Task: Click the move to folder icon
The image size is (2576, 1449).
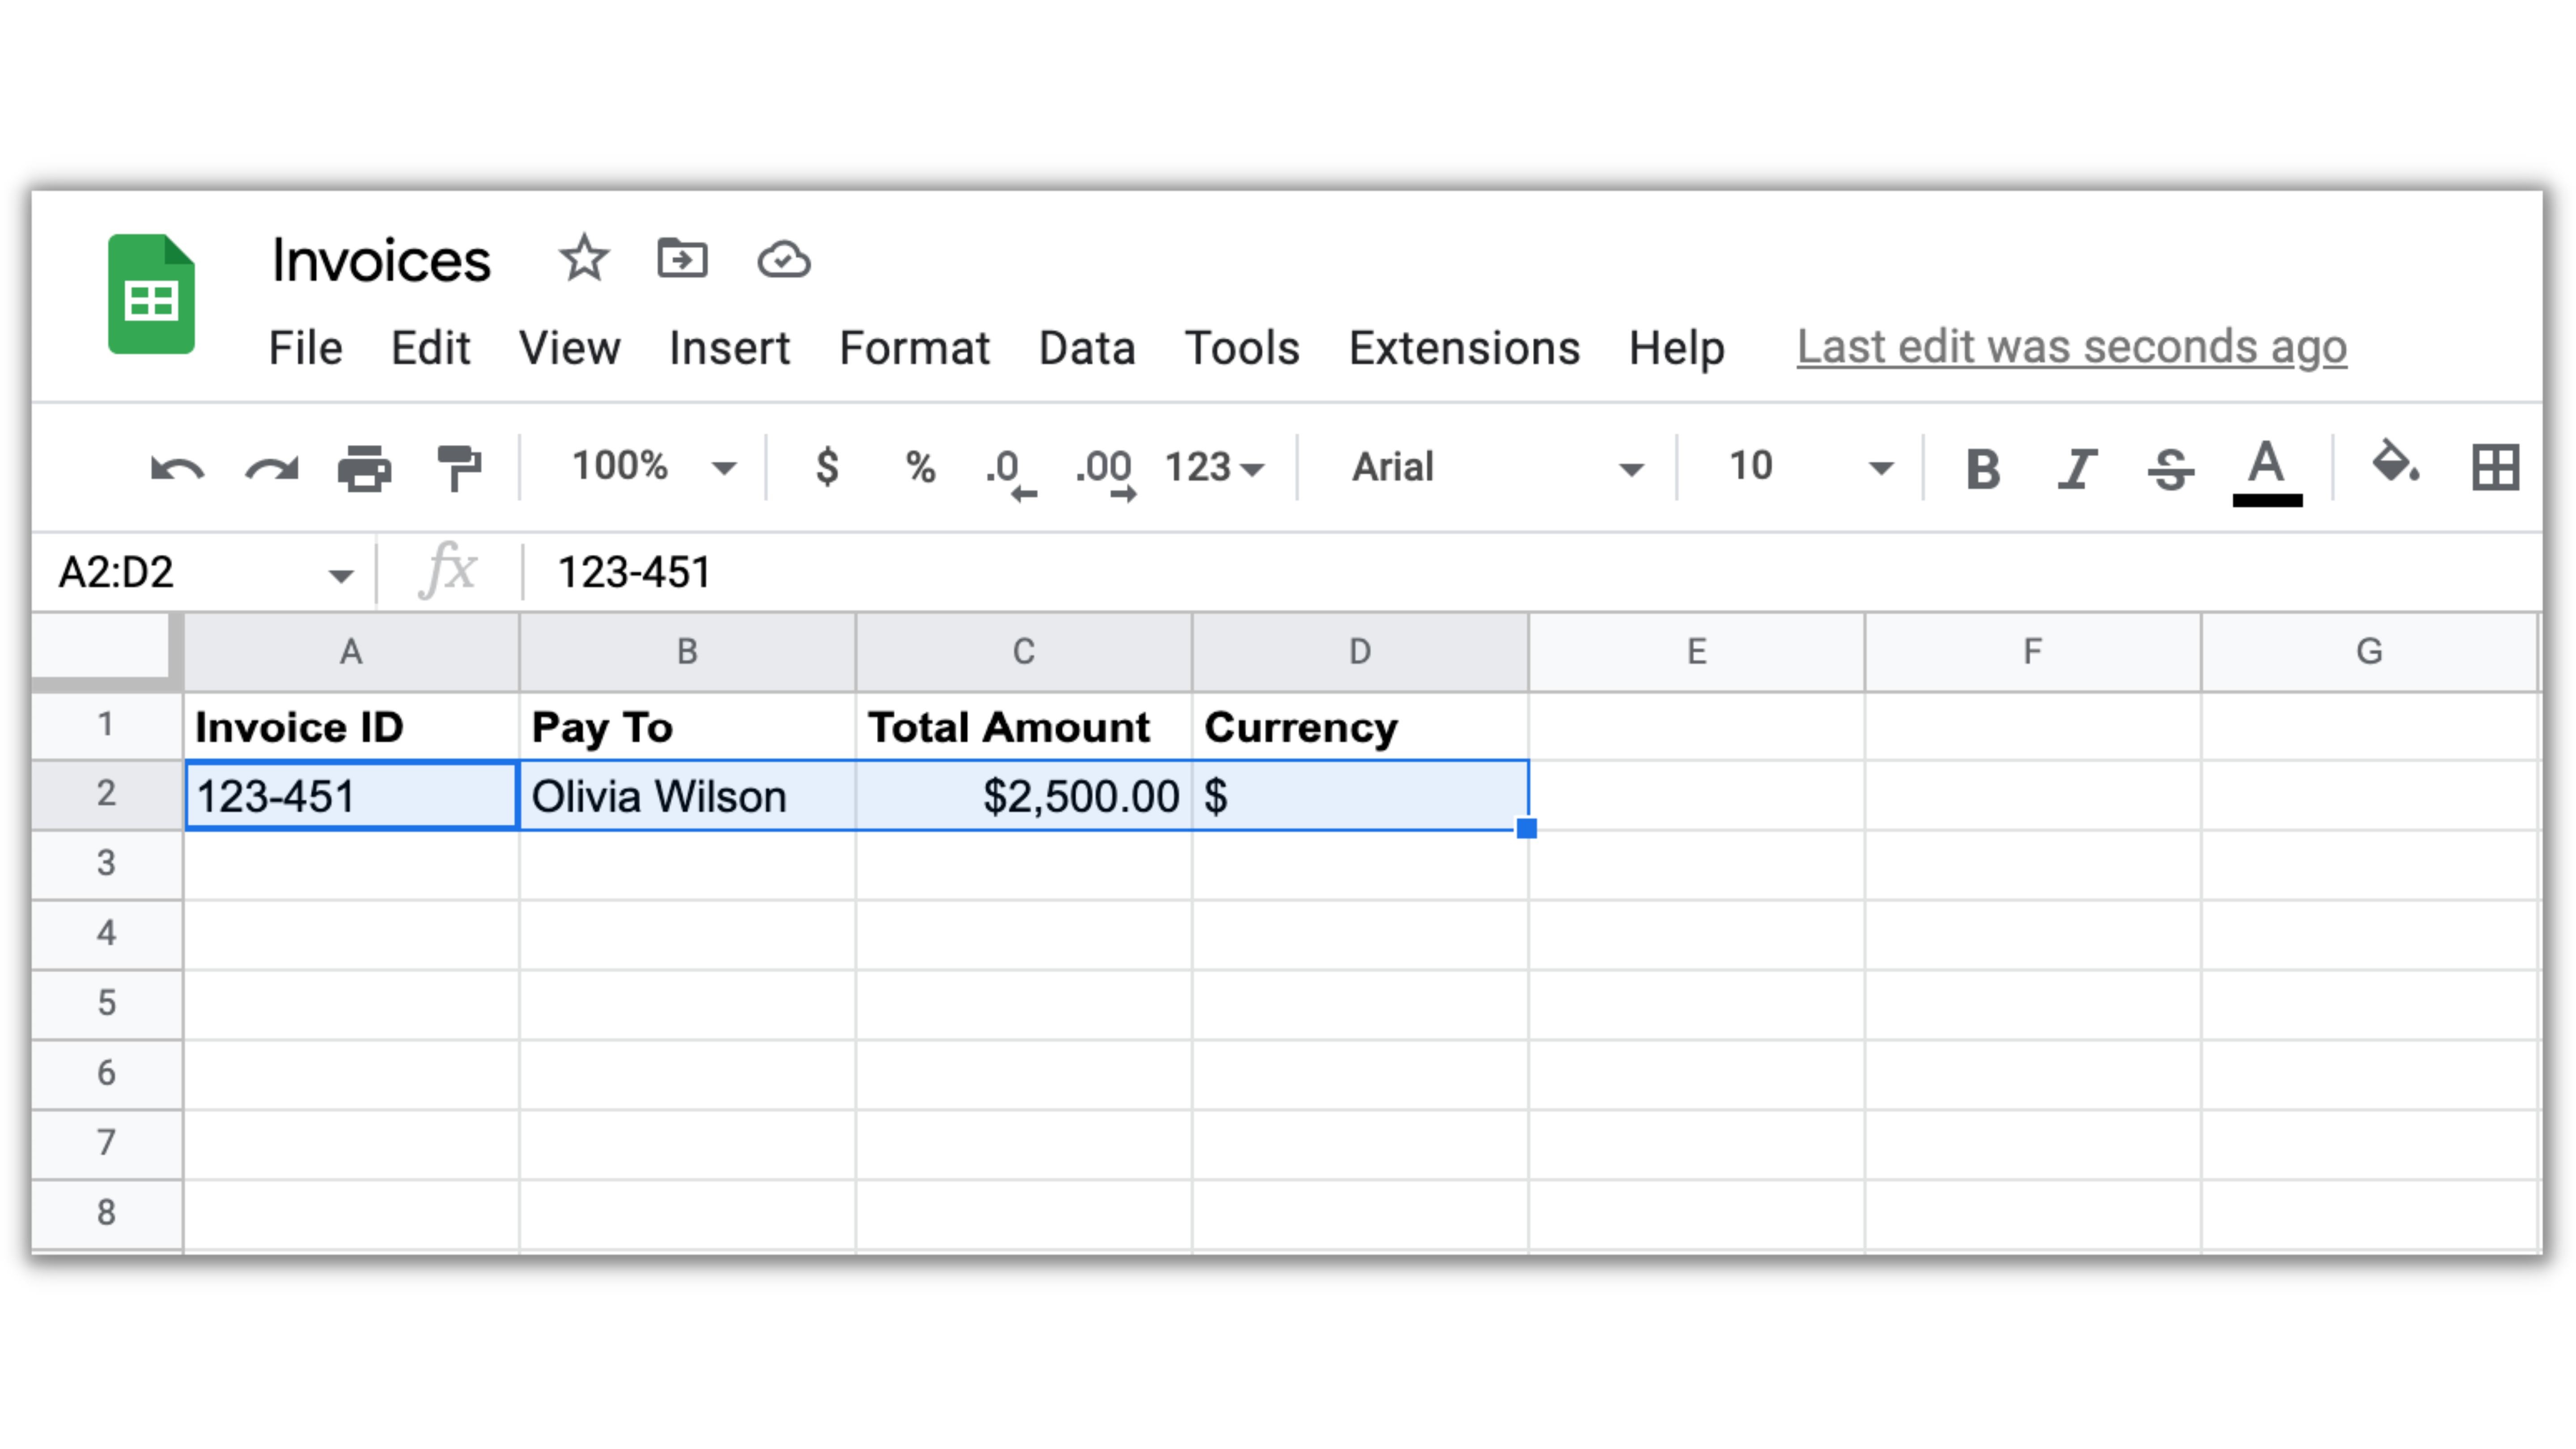Action: click(682, 260)
